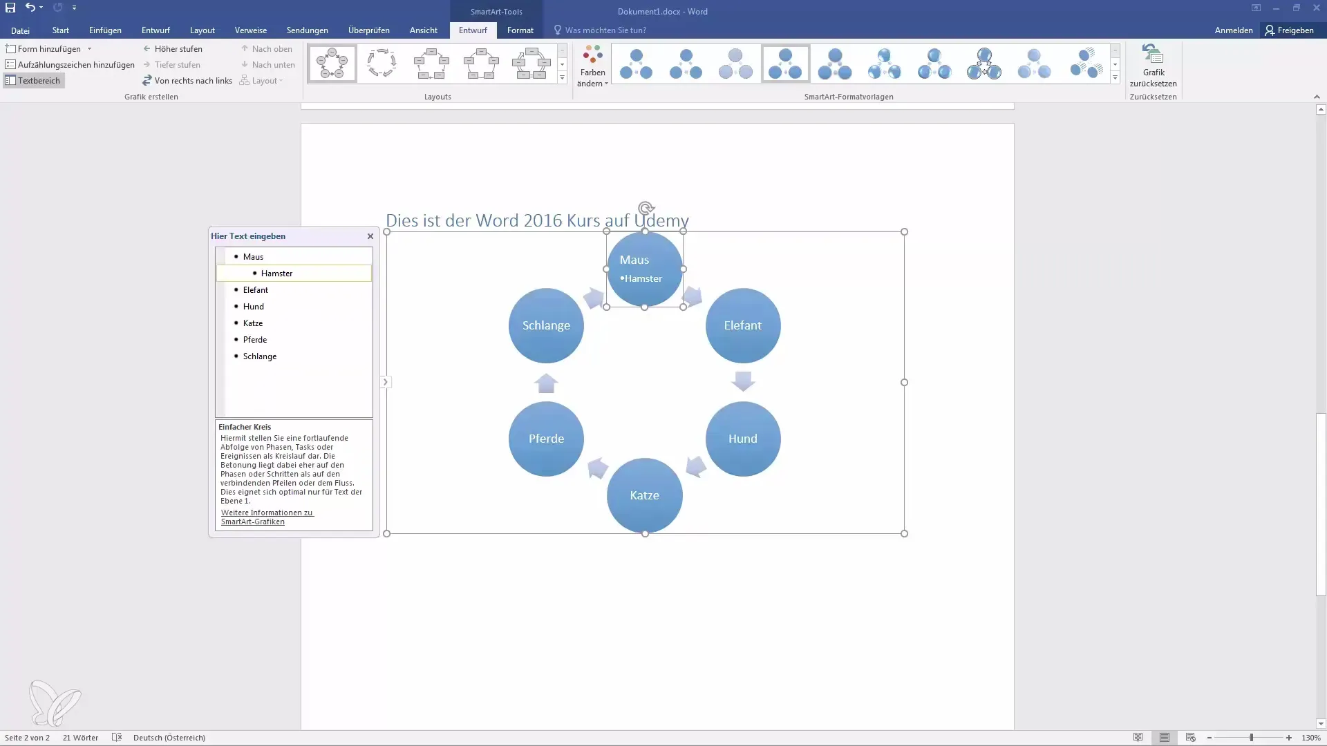
Task: Select the Schlange circle in the diagram
Action: pos(546,325)
